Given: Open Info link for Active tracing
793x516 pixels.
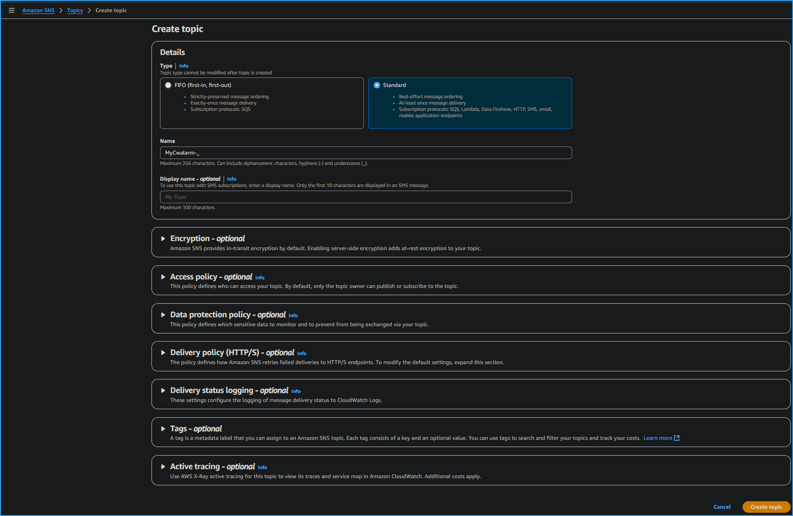Looking at the screenshot, I should click(x=262, y=467).
